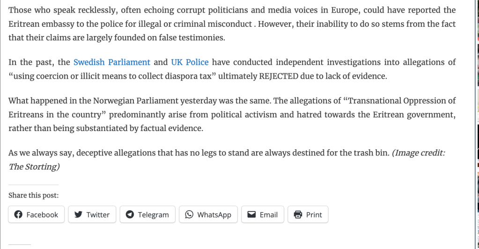
Task: Open the Swedish Parliament link
Action: tap(112, 62)
